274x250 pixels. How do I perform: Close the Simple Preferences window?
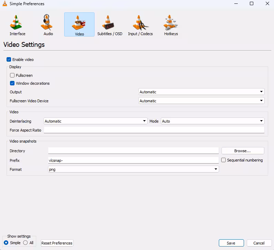[x=267, y=4]
